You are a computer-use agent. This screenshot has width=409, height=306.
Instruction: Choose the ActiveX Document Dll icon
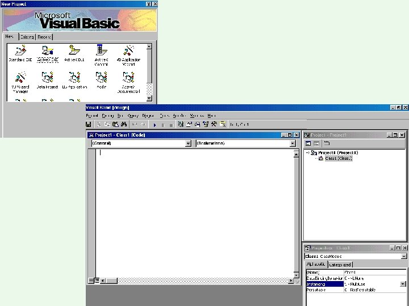[x=128, y=82]
